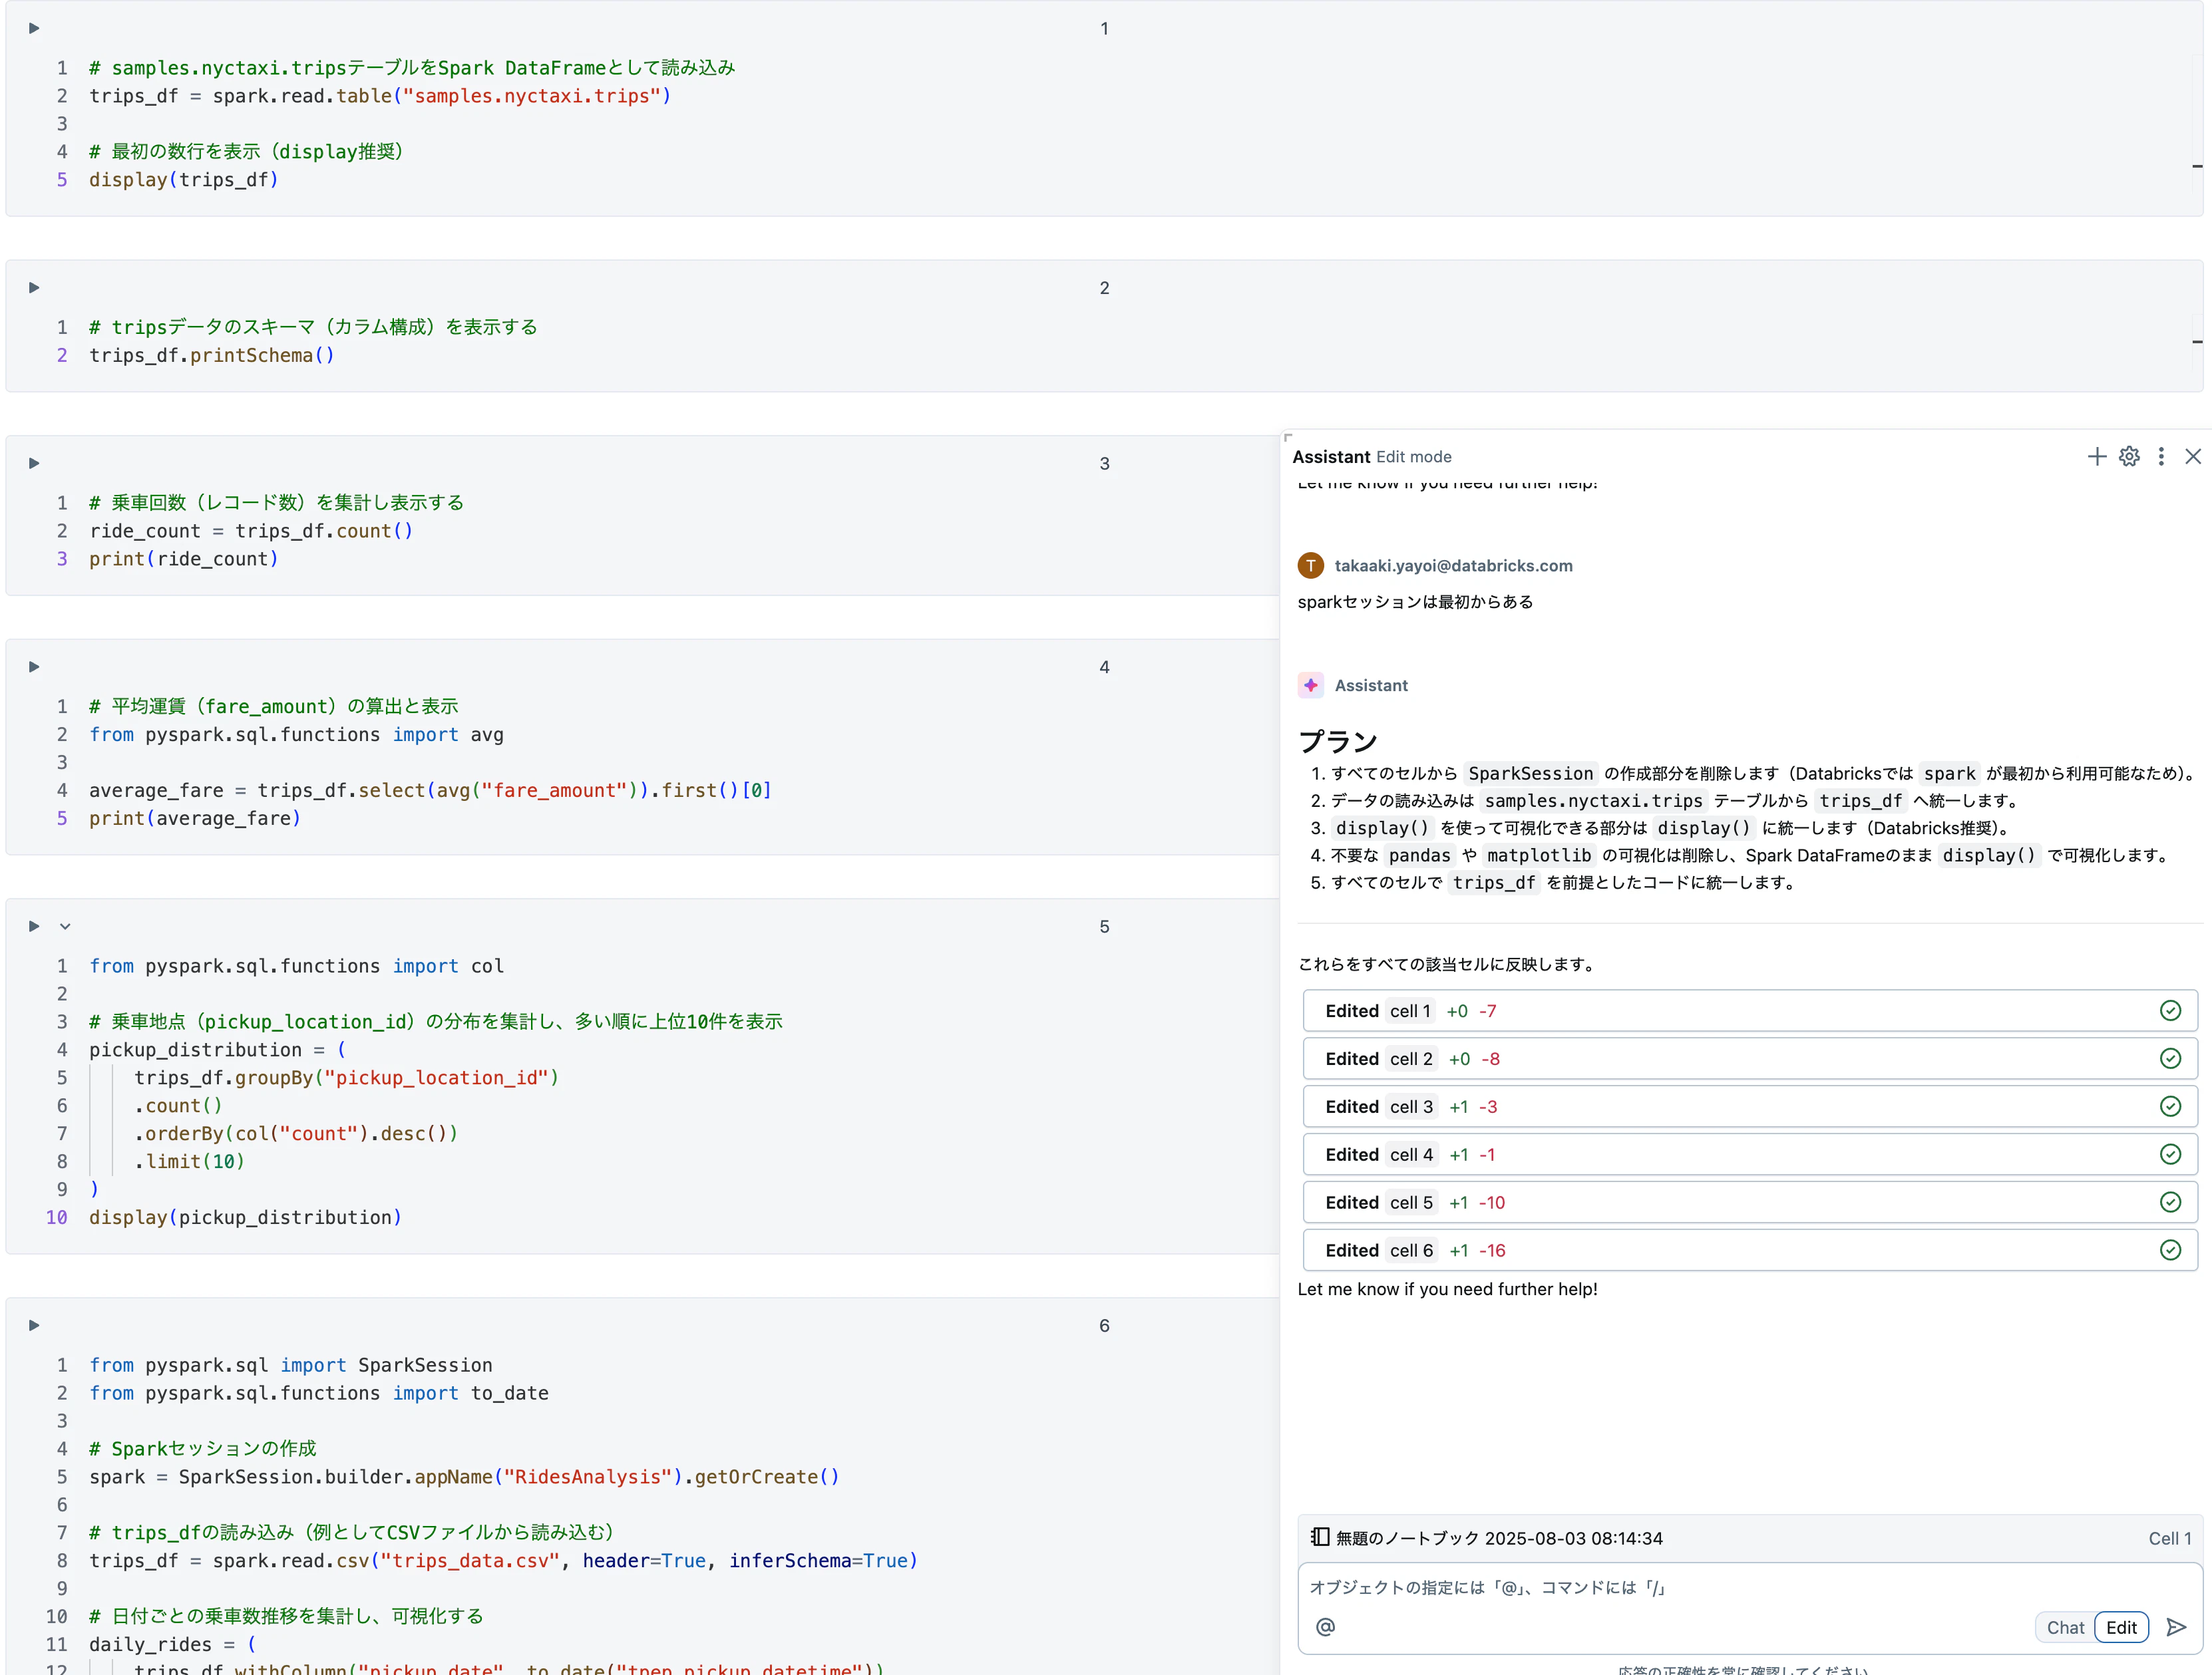This screenshot has height=1675, width=2212.
Task: Click display(pickup_distribution) line in cell 5
Action: [x=245, y=1218]
